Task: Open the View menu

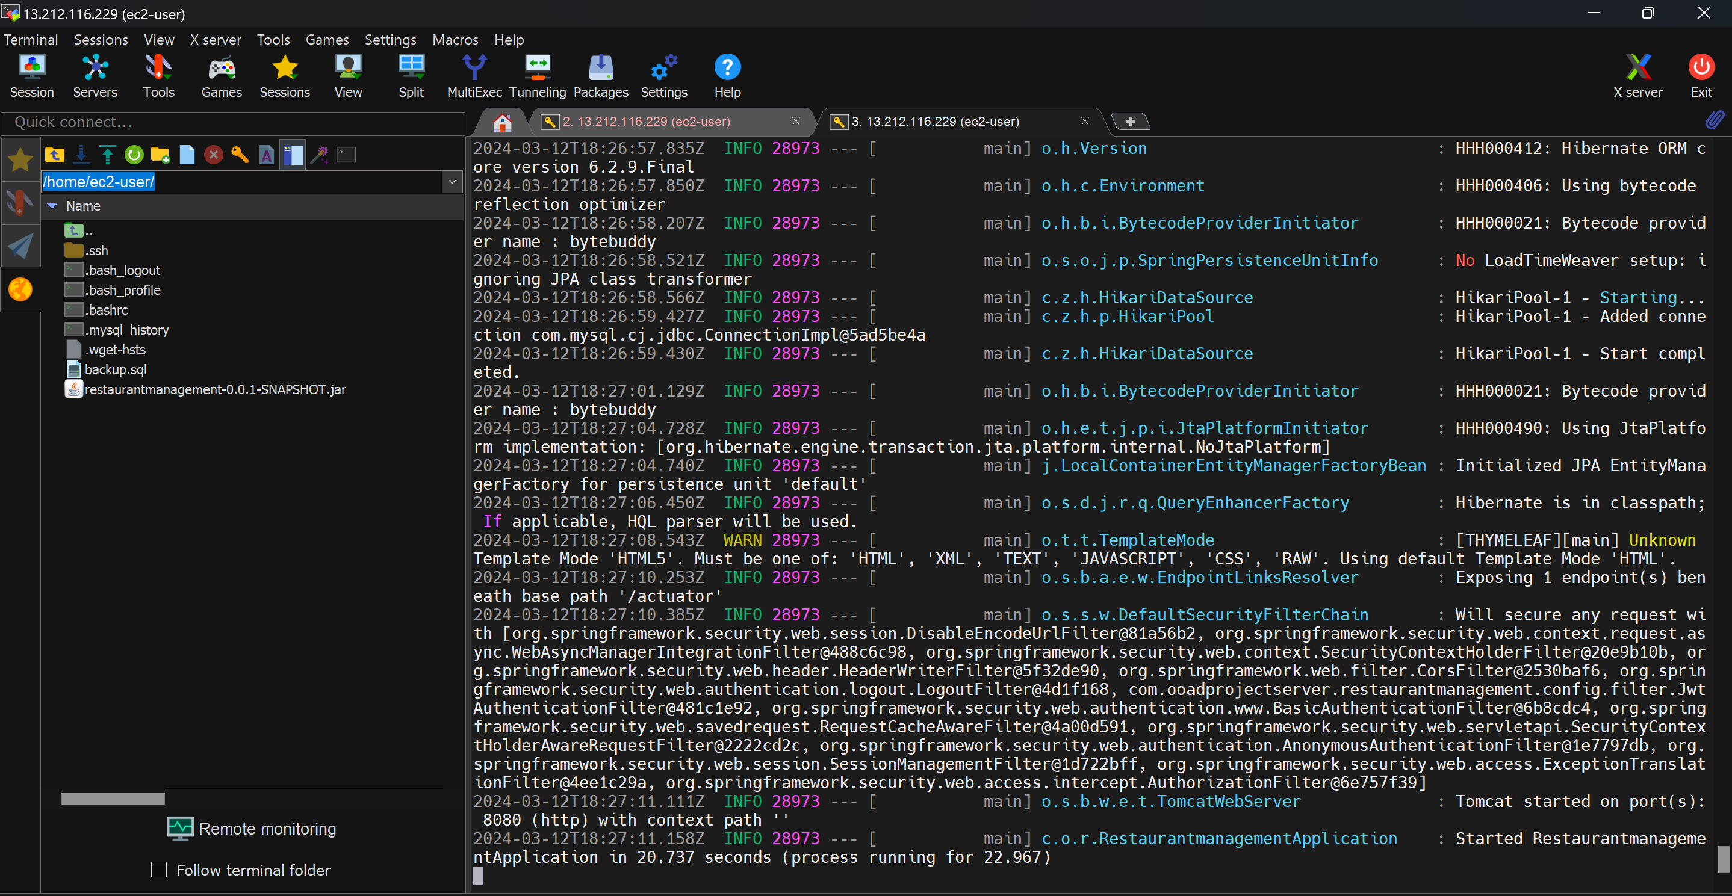Action: click(160, 40)
